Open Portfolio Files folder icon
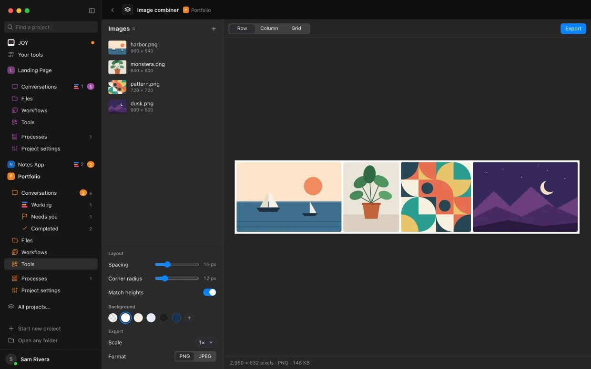591x369 pixels. pyautogui.click(x=15, y=240)
